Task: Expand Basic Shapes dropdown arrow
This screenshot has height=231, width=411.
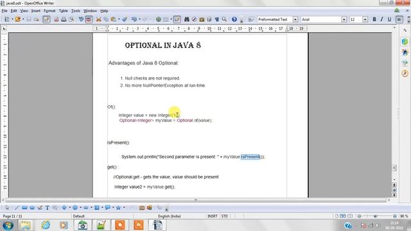Action: [x=70, y=208]
